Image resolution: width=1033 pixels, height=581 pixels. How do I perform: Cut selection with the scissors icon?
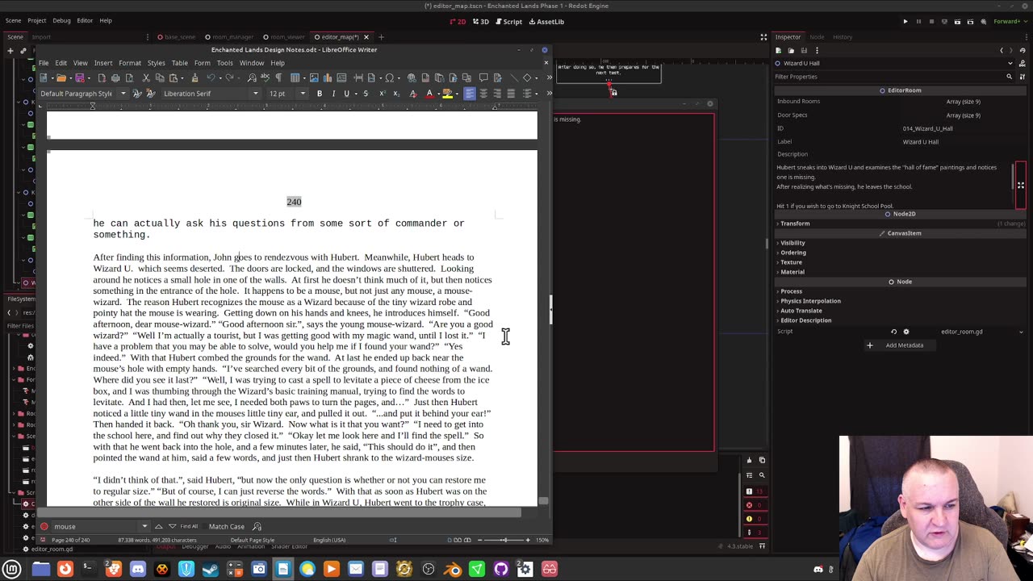point(146,77)
